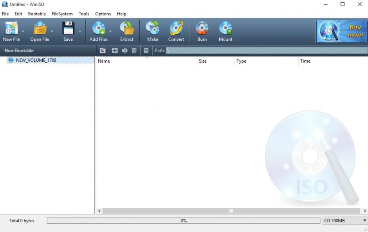Viewport: 368px width, 232px height.
Task: Click the delete trash can icon
Action: tap(134, 50)
